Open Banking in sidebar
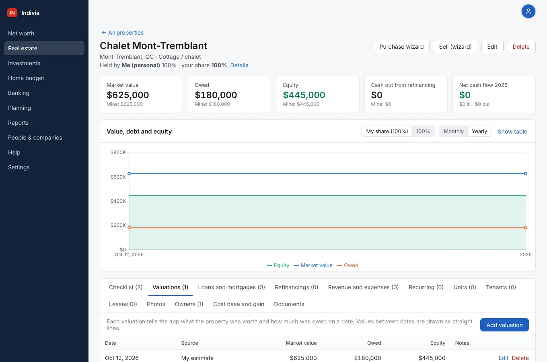Viewport: 547px width, 362px height. (44, 93)
